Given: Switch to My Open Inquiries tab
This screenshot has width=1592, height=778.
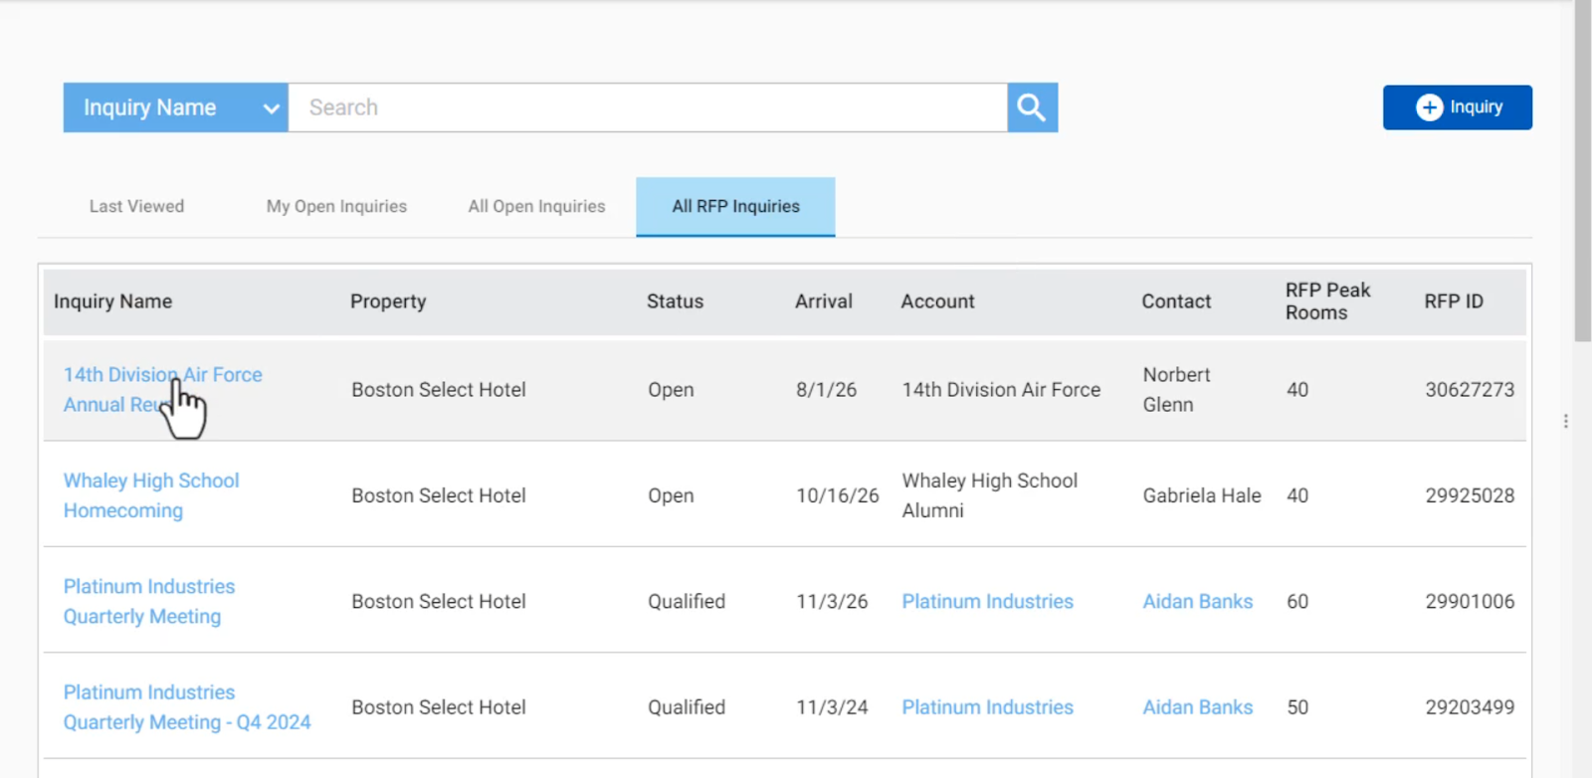Looking at the screenshot, I should point(336,206).
